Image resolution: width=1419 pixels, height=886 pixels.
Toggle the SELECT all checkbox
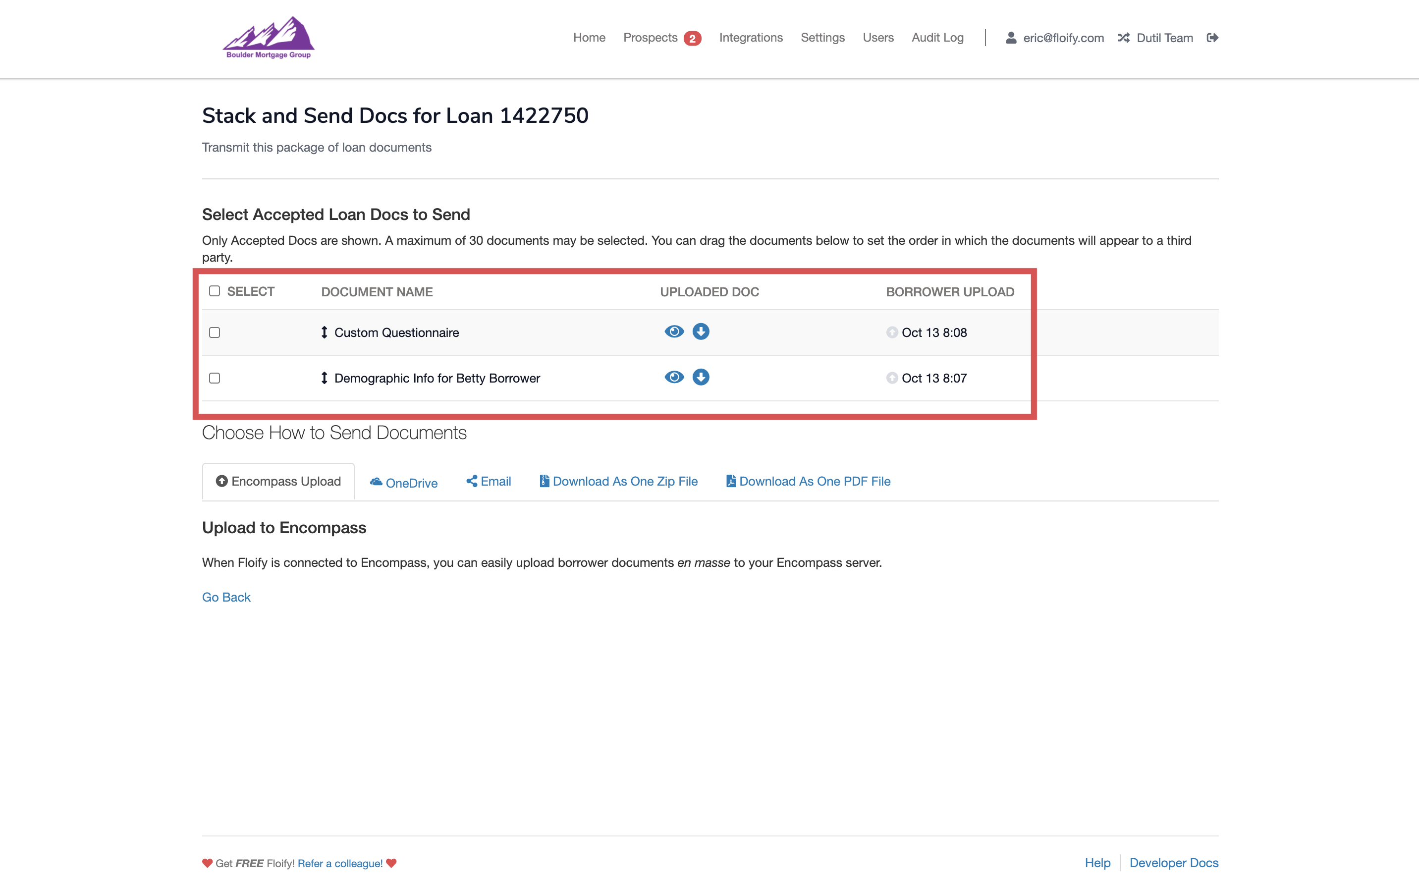pos(215,291)
